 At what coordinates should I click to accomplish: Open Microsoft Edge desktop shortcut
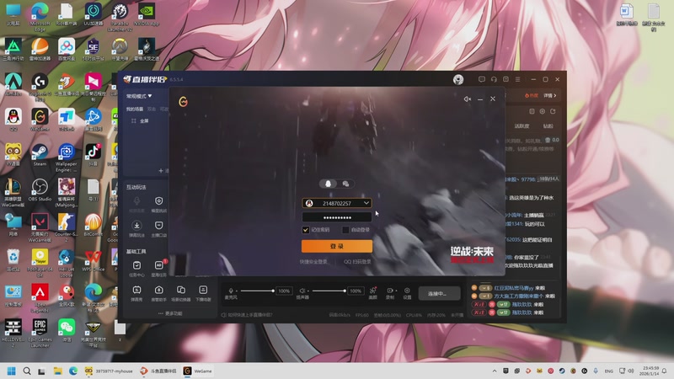[x=40, y=17]
